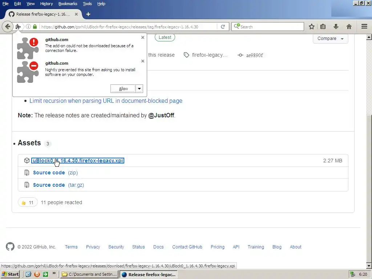Click the zip file icon for Source code (zip)

pos(27,173)
